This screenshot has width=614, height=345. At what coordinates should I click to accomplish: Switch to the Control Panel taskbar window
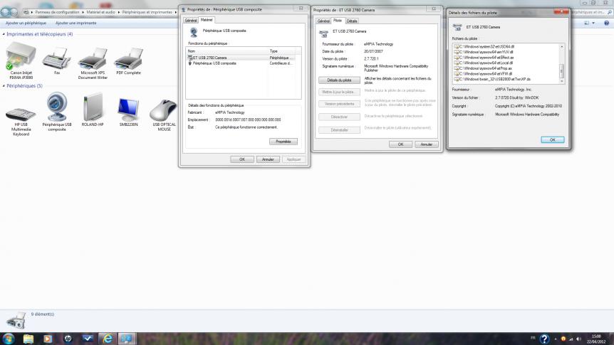[x=127, y=339]
